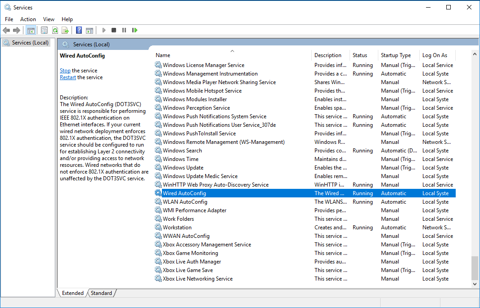Click the Restart Service toolbar icon

pos(135,30)
